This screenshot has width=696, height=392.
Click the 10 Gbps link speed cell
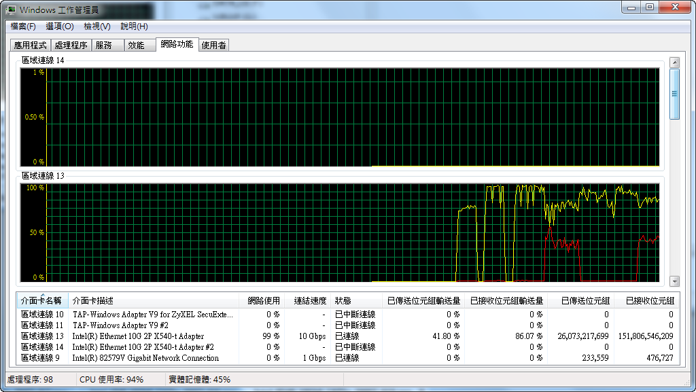[x=312, y=336]
